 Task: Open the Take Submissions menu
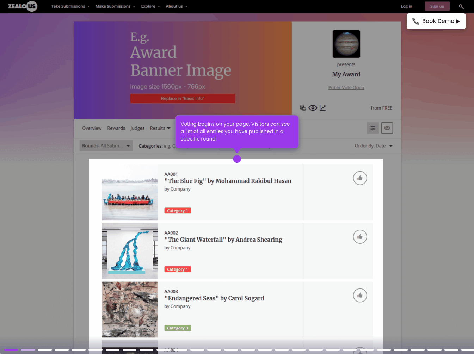click(x=70, y=6)
